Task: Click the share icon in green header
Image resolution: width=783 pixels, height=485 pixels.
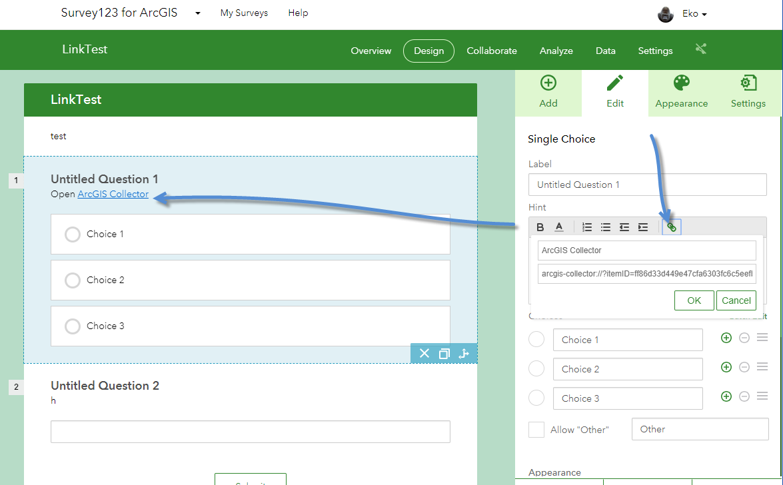Action: [700, 49]
